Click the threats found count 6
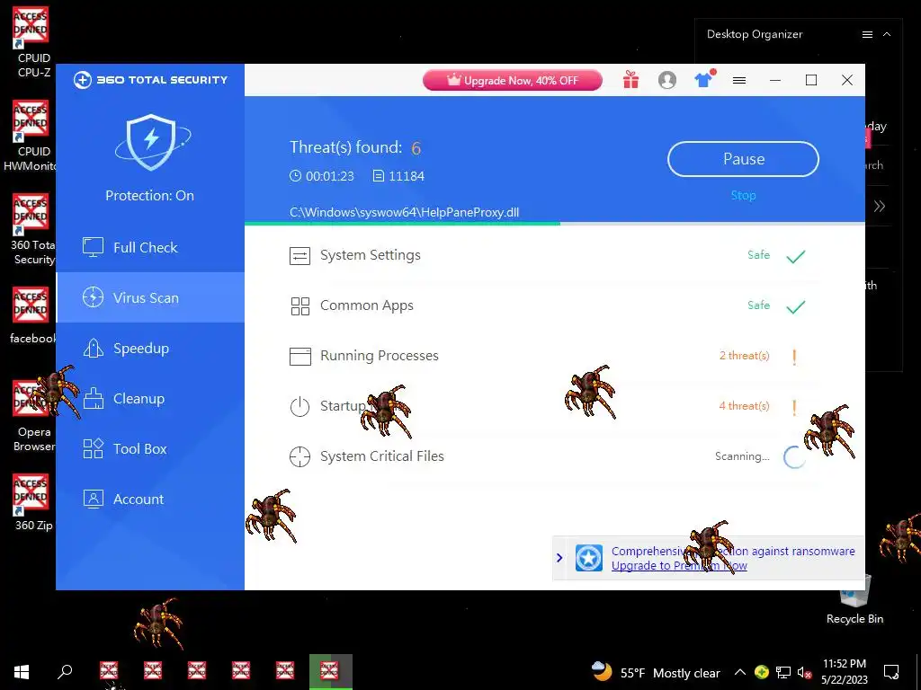Viewport: 921px width, 690px height. click(416, 148)
